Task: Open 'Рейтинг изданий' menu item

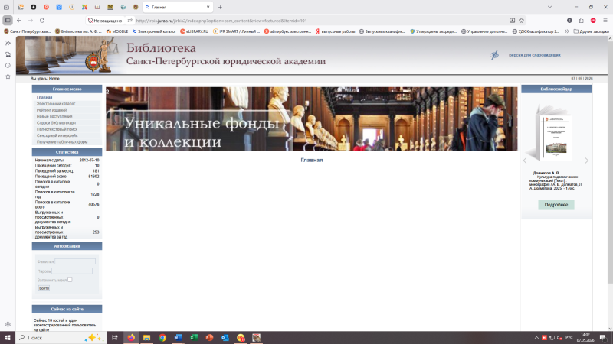Action: pyautogui.click(x=51, y=110)
